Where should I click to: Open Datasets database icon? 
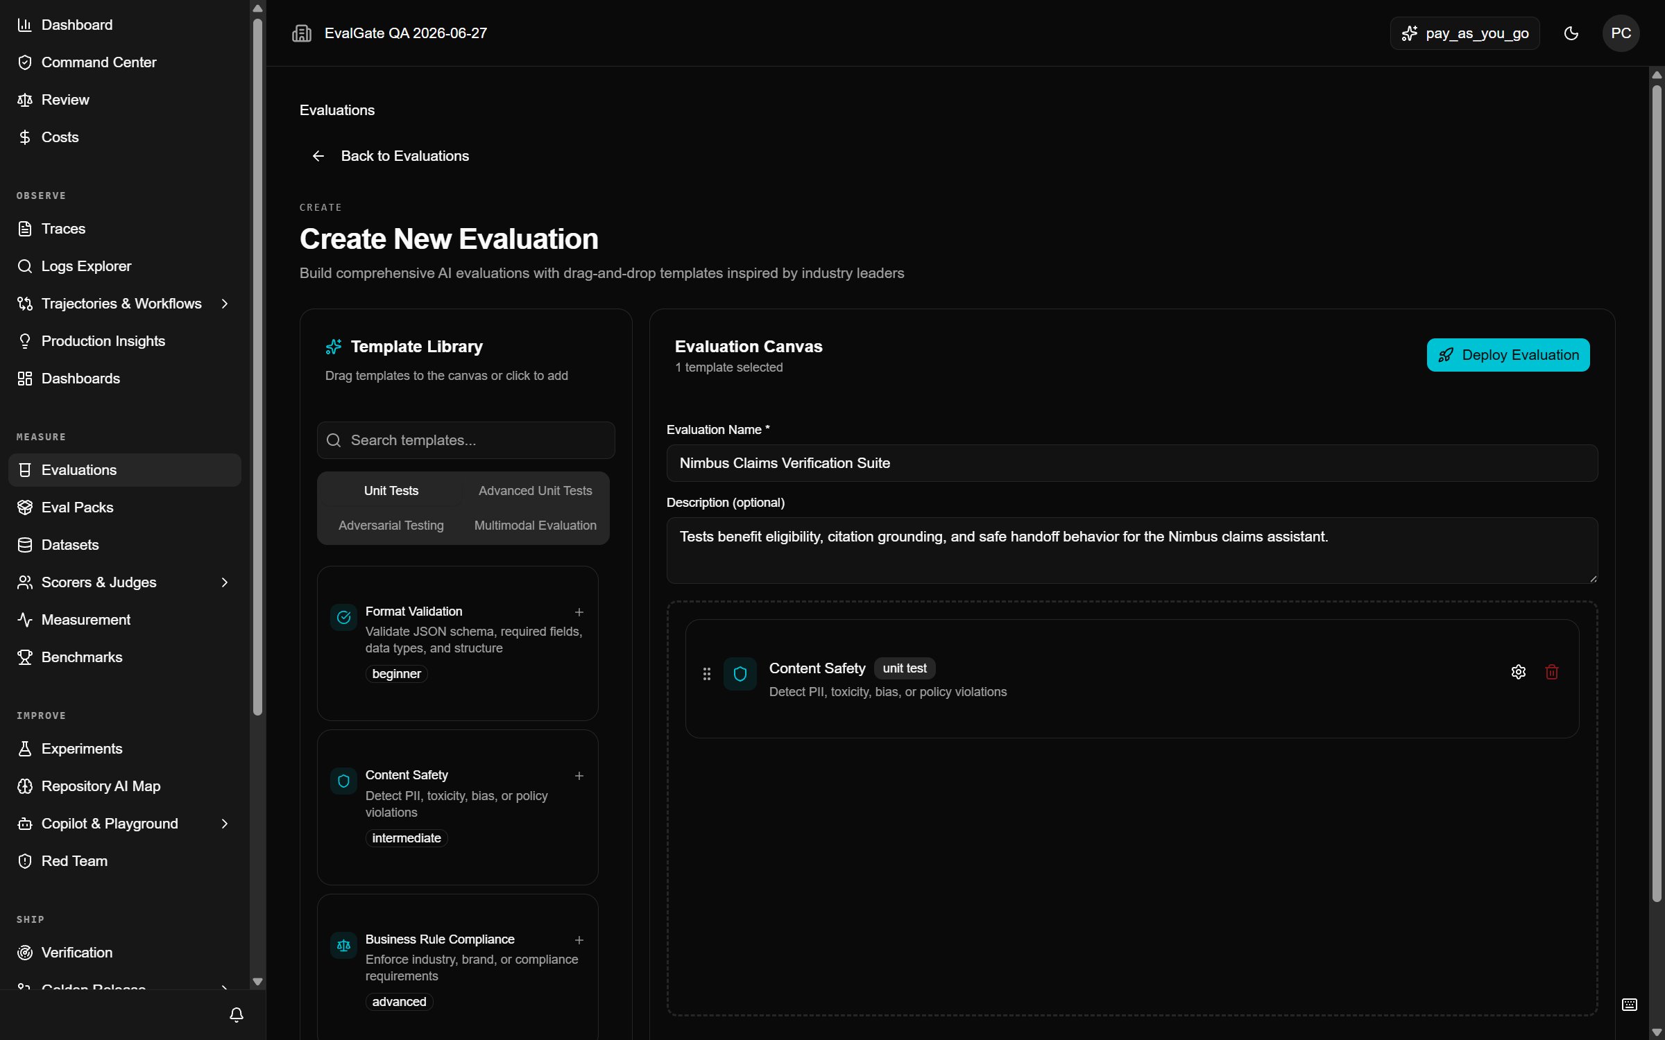click(x=25, y=545)
